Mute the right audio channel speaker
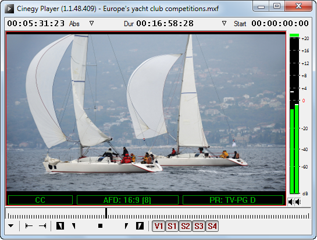317x240 pixels. [298, 202]
